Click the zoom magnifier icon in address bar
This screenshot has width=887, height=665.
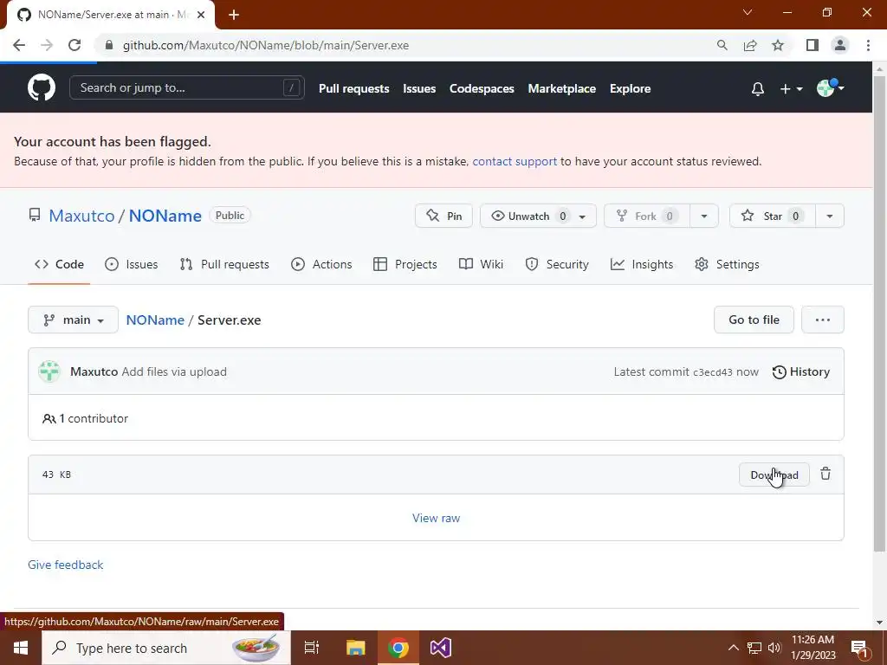click(x=722, y=45)
